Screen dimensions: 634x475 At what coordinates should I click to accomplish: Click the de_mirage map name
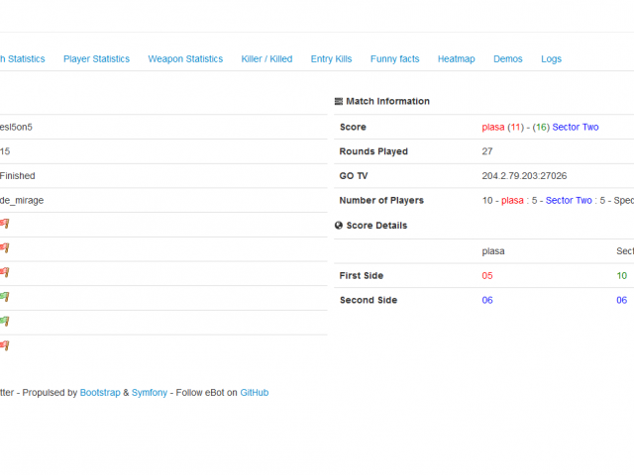click(x=22, y=201)
